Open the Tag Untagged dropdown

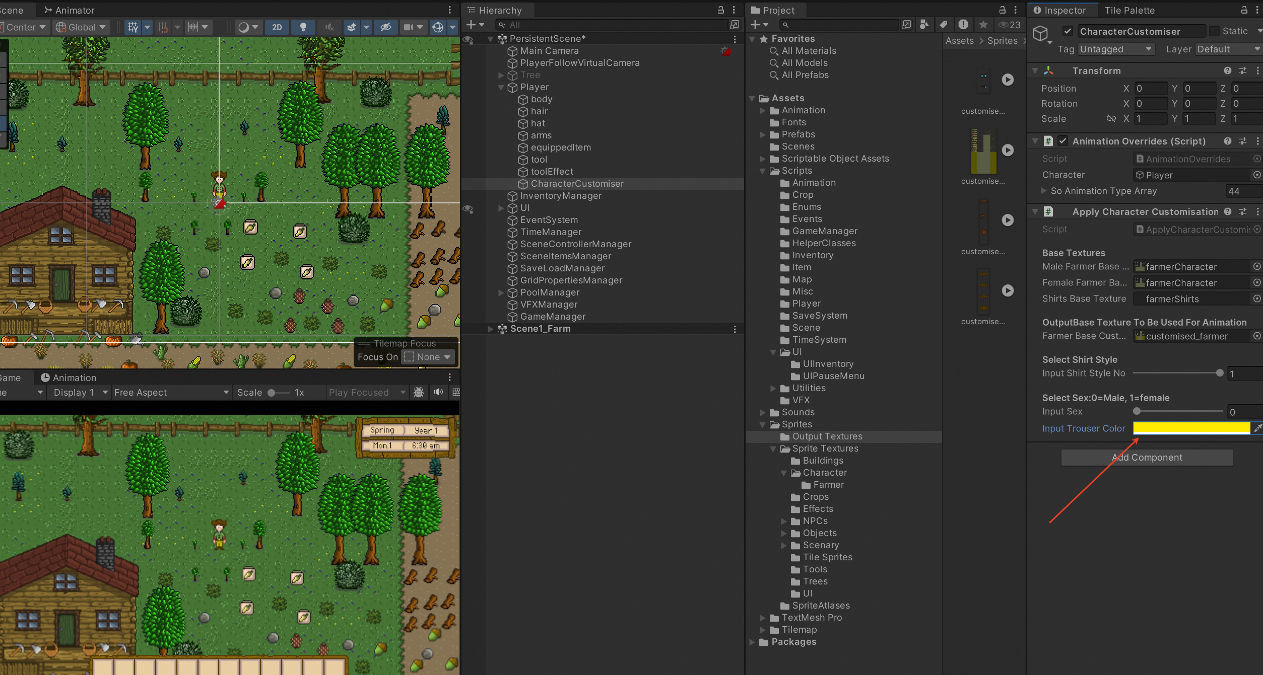1116,49
